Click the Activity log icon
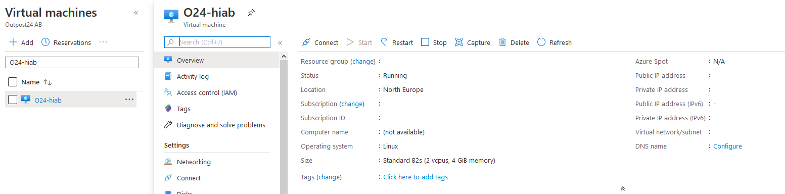The image size is (785, 194). (168, 76)
